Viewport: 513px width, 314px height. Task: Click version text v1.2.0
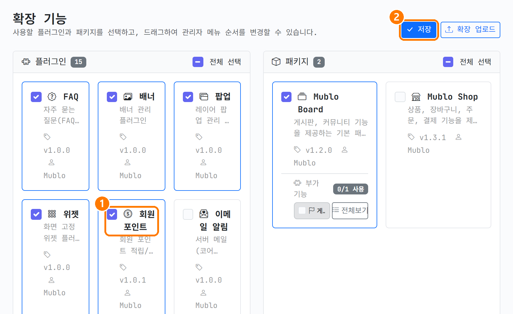click(x=319, y=150)
